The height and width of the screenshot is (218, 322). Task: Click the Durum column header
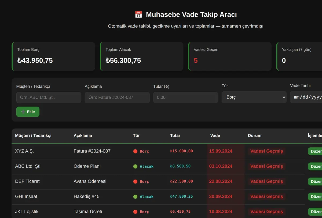(x=255, y=135)
